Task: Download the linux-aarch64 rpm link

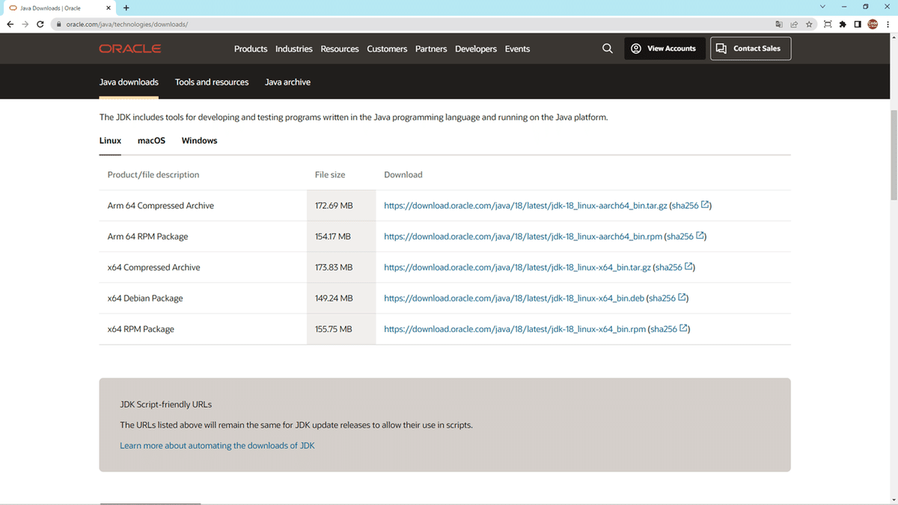Action: 522,236
